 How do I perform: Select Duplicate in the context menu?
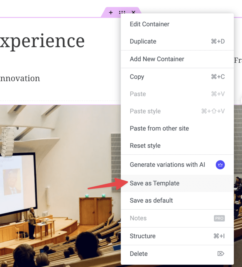143,41
